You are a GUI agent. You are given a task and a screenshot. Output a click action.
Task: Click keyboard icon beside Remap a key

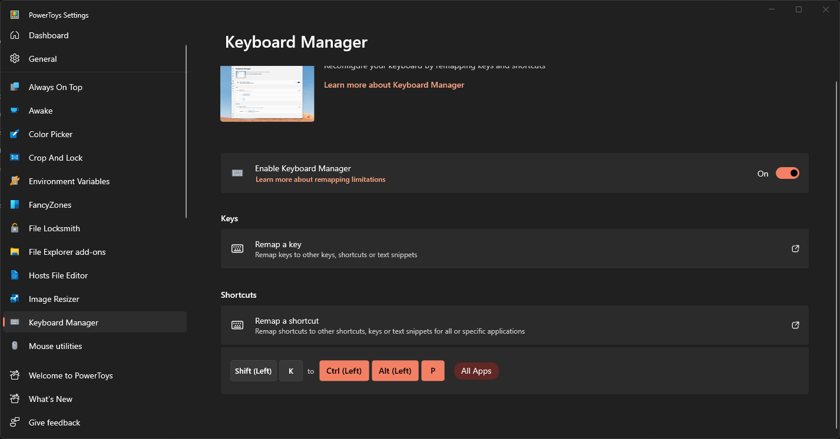click(x=237, y=249)
